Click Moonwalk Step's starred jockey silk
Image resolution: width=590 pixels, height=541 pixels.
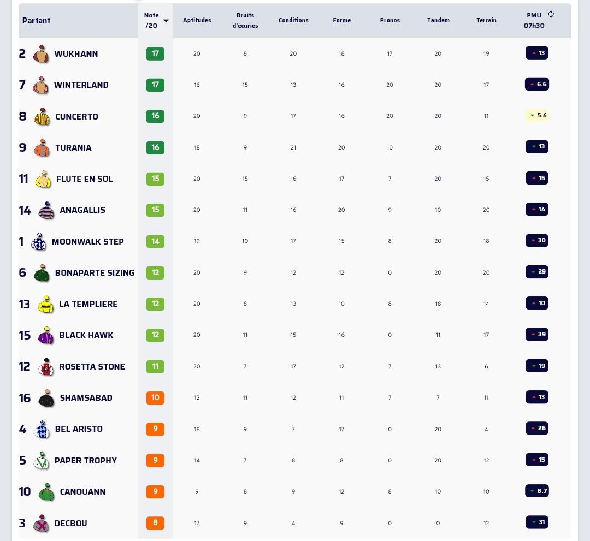39,242
